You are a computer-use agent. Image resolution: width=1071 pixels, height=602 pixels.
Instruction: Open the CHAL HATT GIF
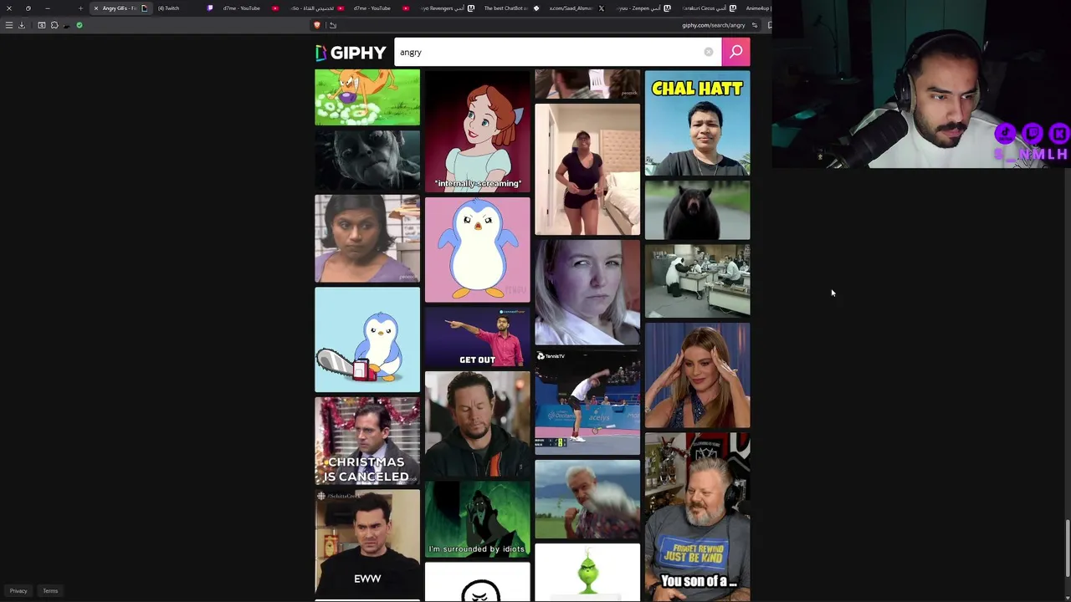point(697,123)
